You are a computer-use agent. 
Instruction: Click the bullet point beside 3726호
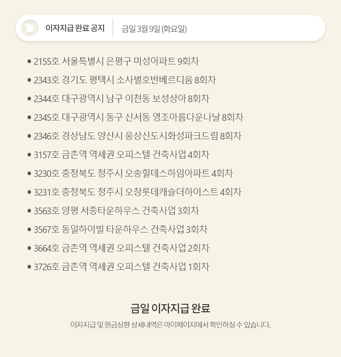point(29,267)
